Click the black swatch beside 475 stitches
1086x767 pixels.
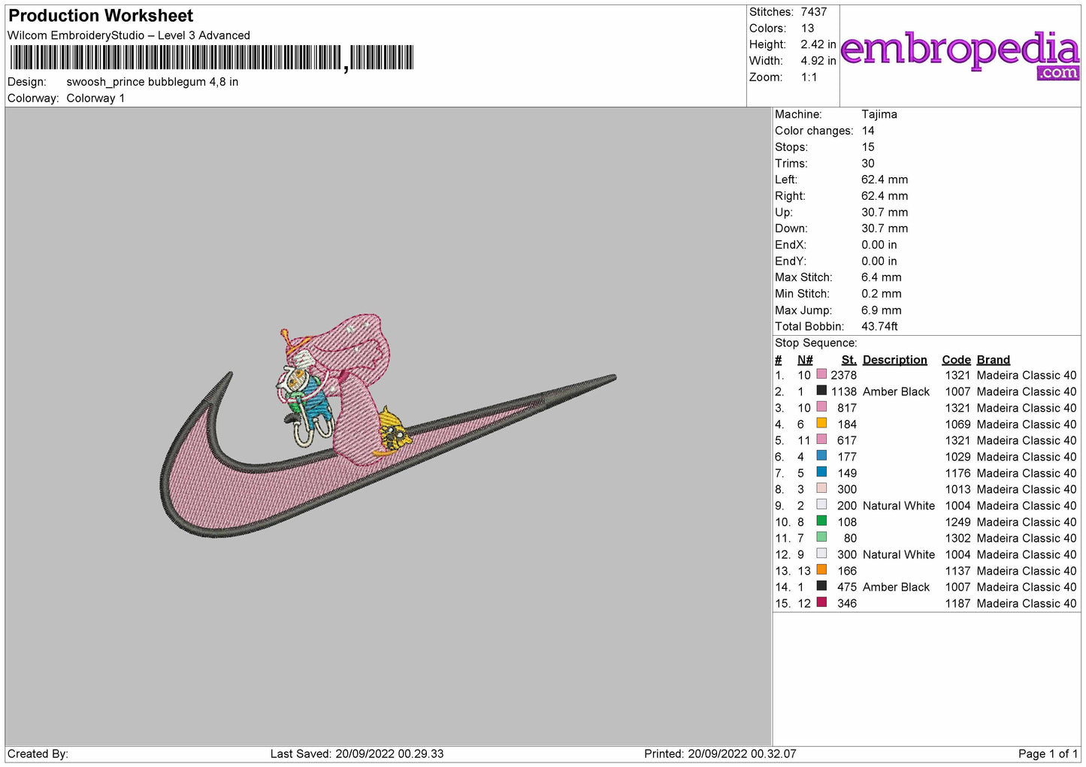[821, 586]
